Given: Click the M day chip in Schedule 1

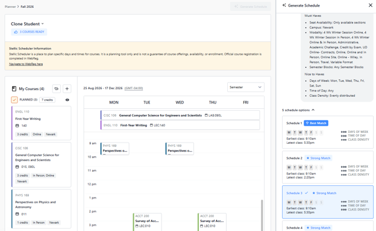Looking at the screenshot, I should (x=289, y=132).
